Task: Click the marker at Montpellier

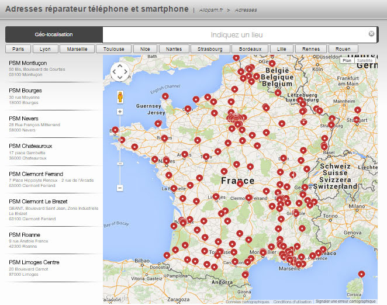Action: tap(263, 252)
